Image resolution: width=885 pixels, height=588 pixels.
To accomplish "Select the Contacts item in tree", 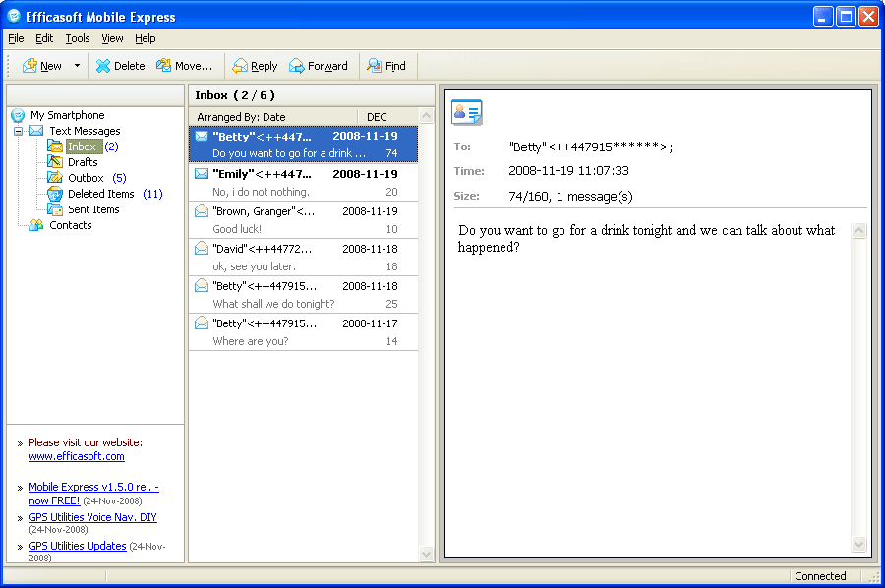I will 70,225.
